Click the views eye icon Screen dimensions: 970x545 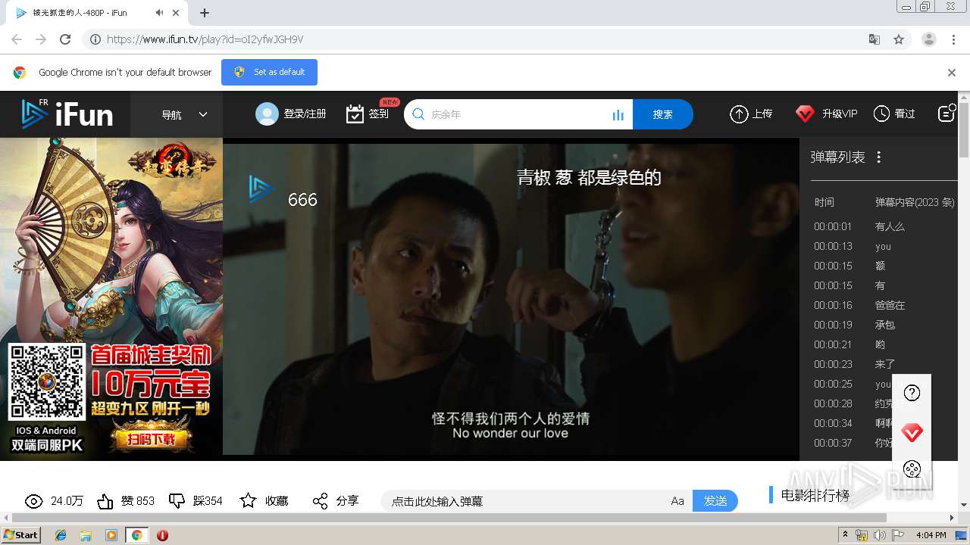pyautogui.click(x=33, y=501)
